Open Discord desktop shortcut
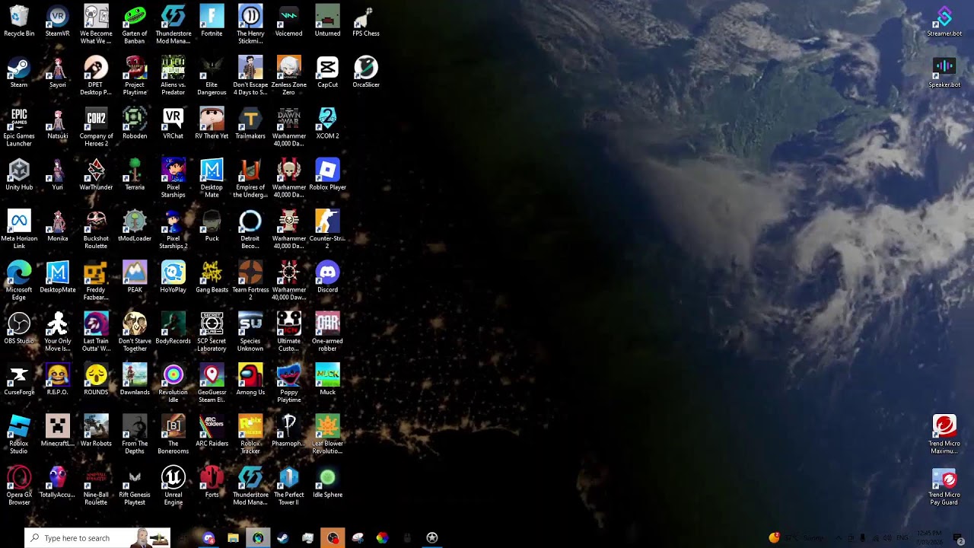Viewport: 974px width, 548px height. tap(327, 277)
